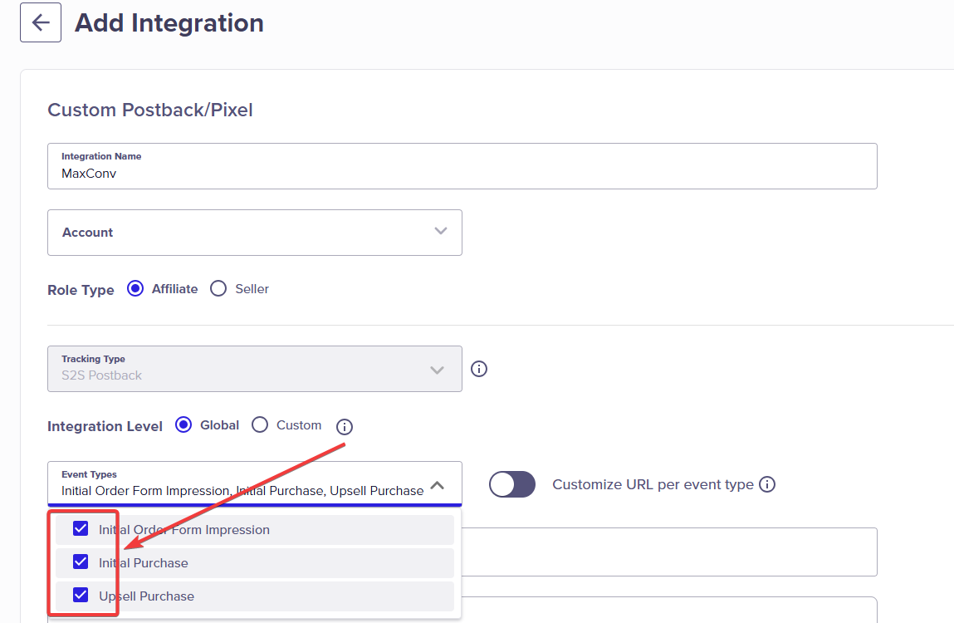Open the Tracking Type info icon
This screenshot has height=623, width=954.
click(x=479, y=369)
